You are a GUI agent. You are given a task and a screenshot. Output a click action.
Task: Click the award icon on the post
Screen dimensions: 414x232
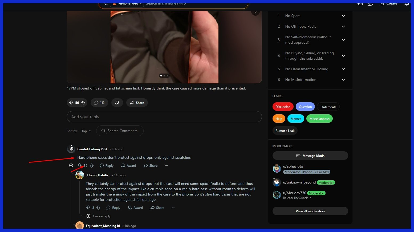click(117, 103)
